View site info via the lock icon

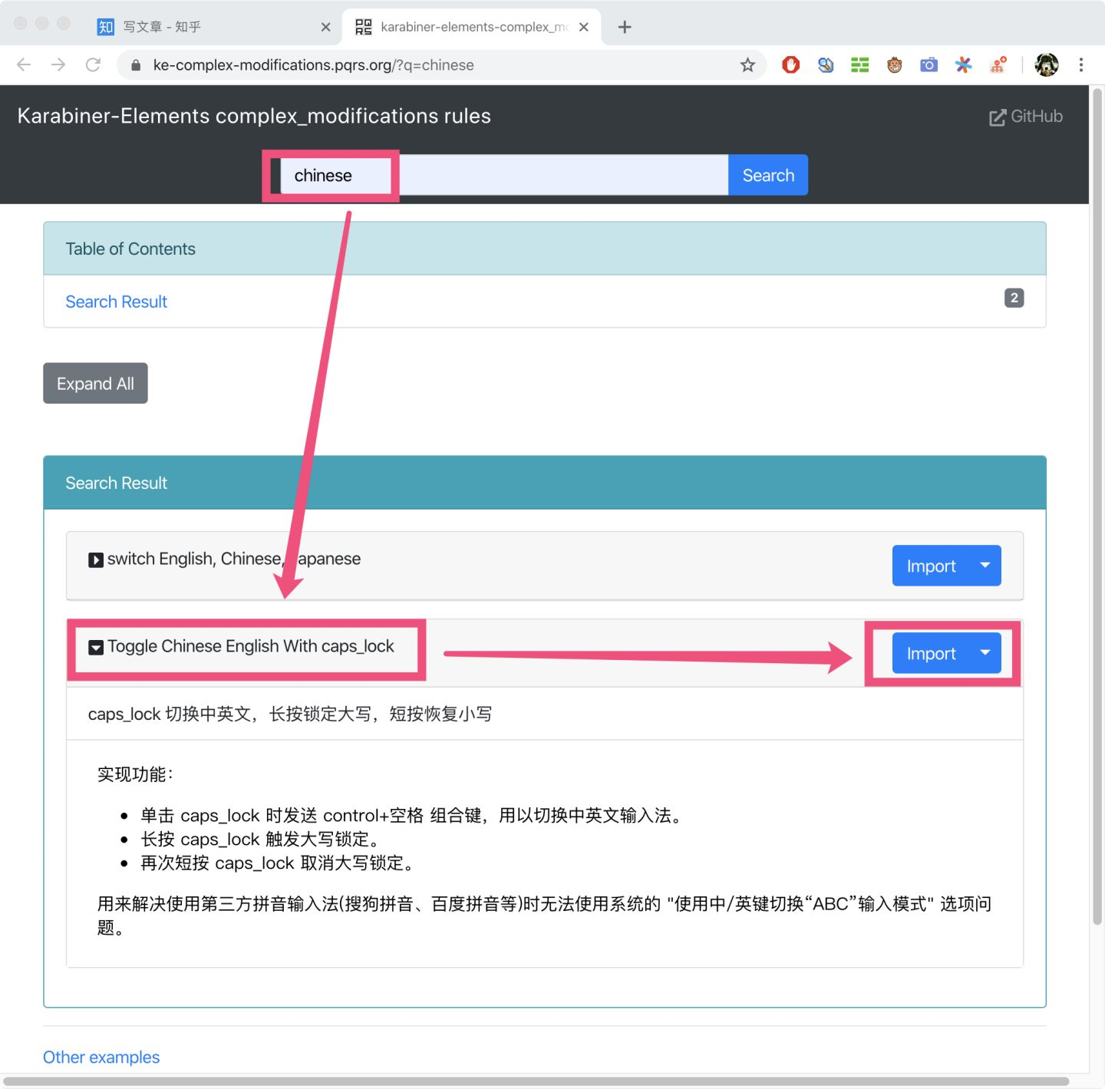point(136,65)
